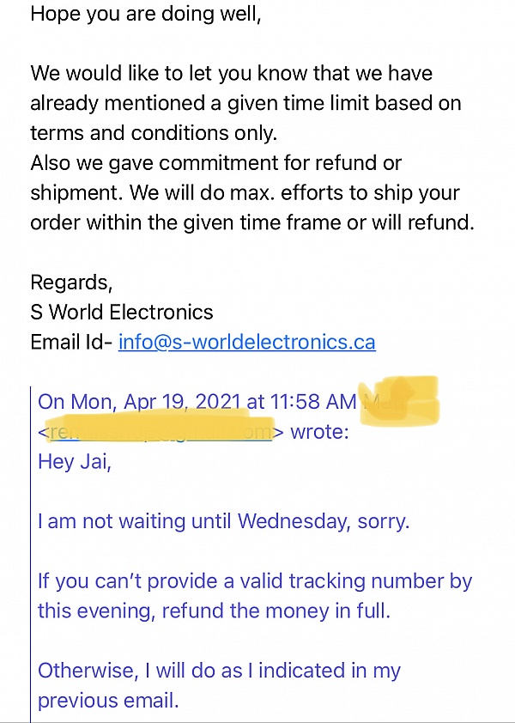515x723 pixels.
Task: Tap the 'previous email.' ending text
Action: pyautogui.click(x=108, y=701)
